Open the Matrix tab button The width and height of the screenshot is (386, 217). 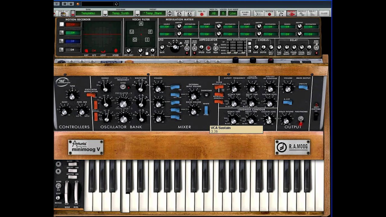tap(291, 13)
